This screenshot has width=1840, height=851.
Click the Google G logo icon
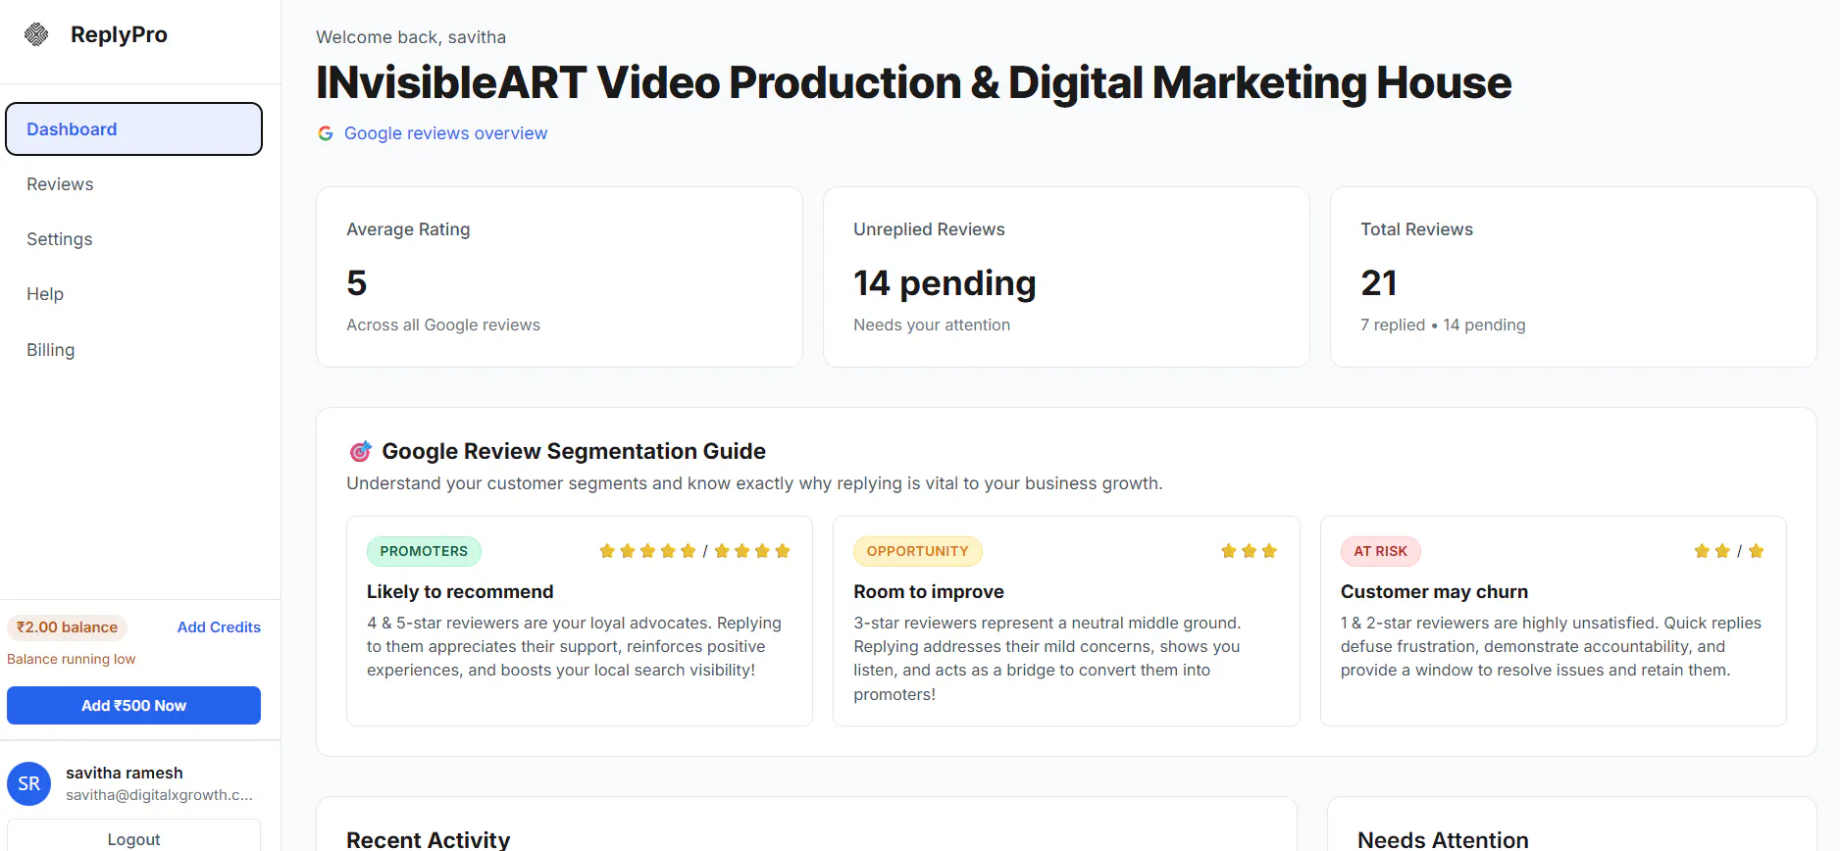[326, 133]
